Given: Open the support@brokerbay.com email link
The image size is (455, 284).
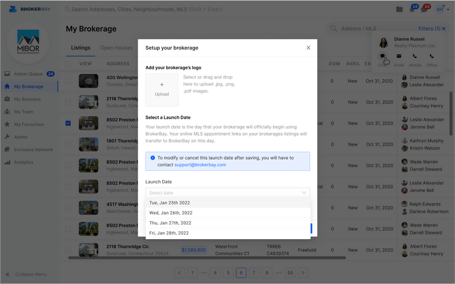Looking at the screenshot, I should click(200, 165).
